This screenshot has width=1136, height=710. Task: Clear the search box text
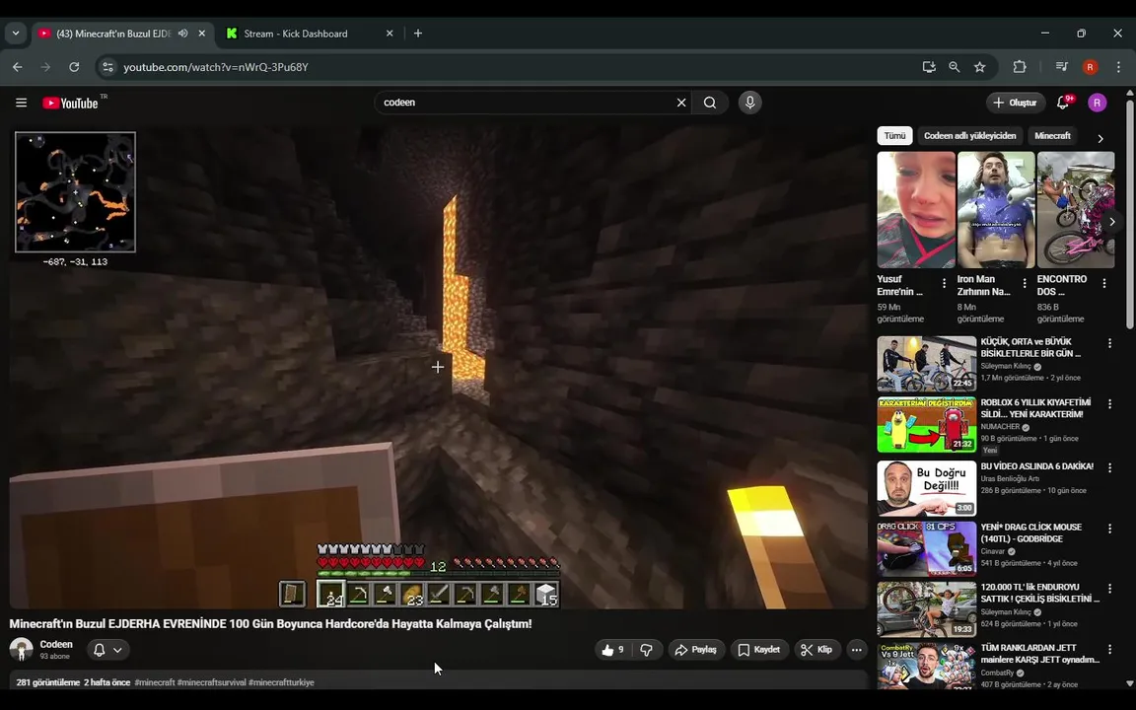681,103
